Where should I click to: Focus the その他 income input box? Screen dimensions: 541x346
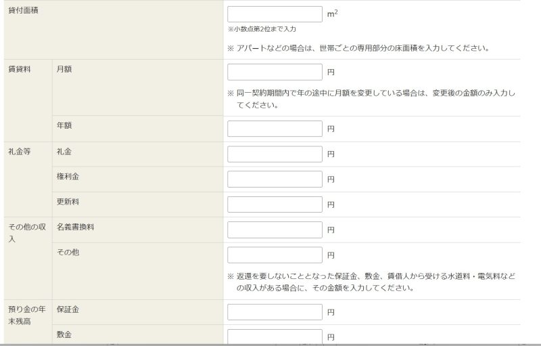tap(275, 255)
